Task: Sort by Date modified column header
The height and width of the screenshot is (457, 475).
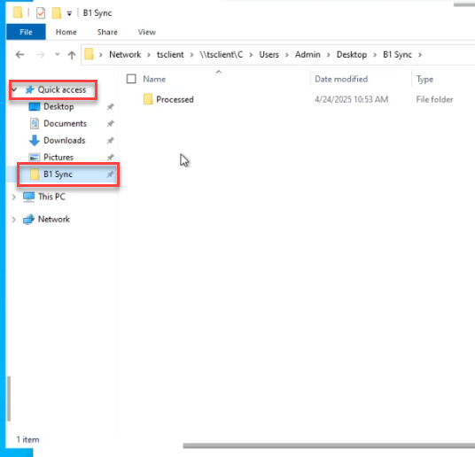Action: 341,79
